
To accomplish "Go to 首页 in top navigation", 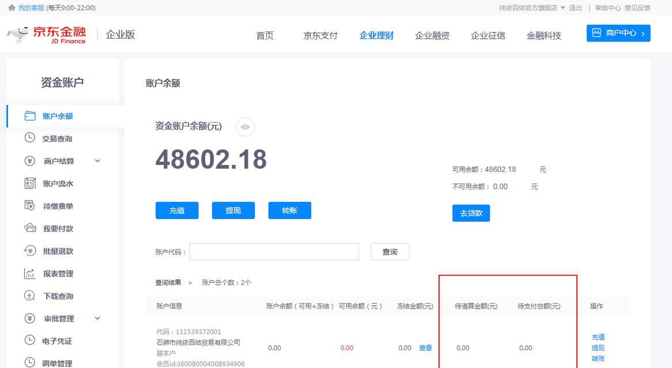I will (265, 36).
